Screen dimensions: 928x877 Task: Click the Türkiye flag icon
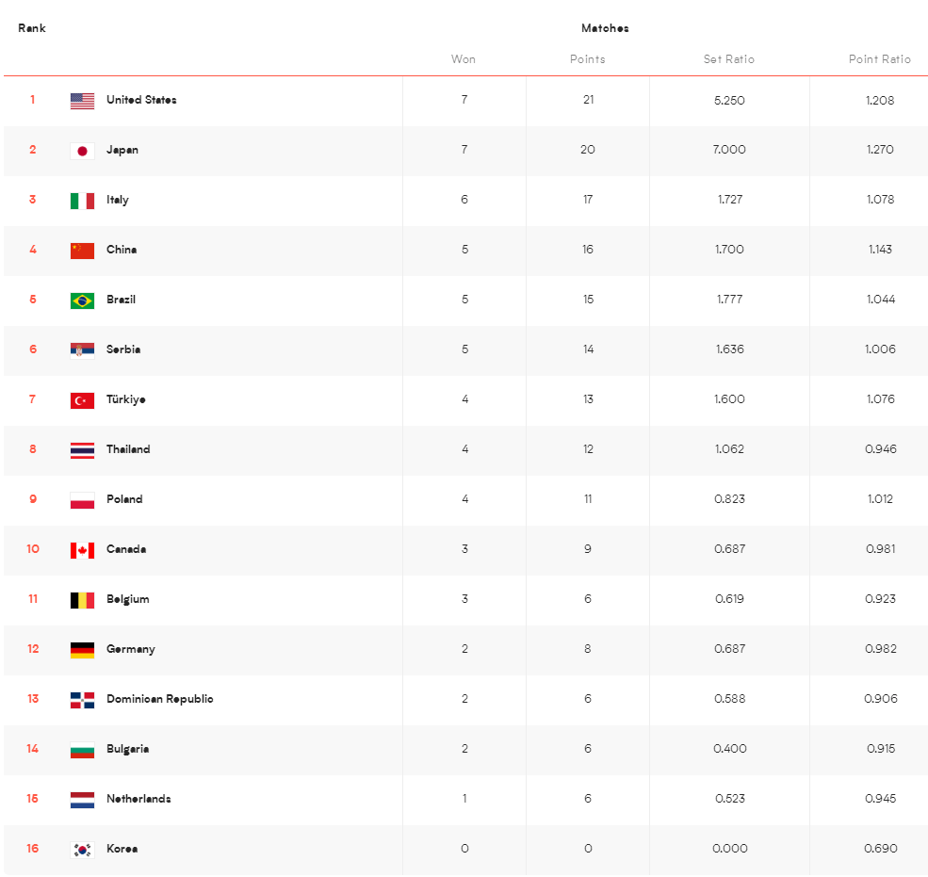82,400
